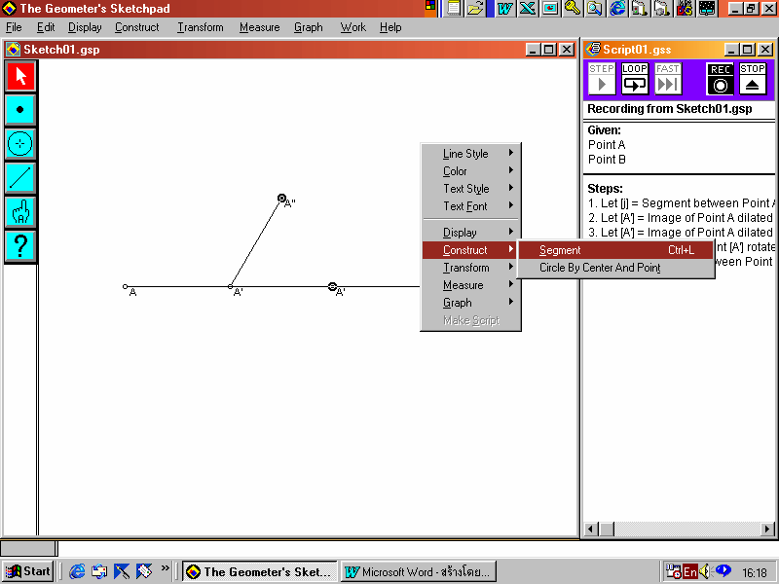Select the Point tool
Image resolution: width=779 pixels, height=584 pixels.
[x=20, y=110]
